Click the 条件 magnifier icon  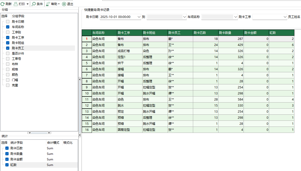pyautogui.click(x=34, y=4)
